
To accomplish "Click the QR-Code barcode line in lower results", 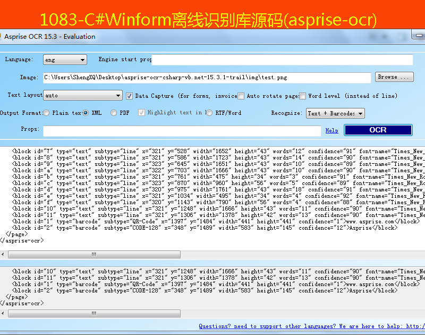I will tap(216, 284).
